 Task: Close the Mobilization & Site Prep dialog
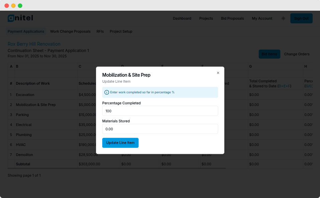tap(218, 73)
